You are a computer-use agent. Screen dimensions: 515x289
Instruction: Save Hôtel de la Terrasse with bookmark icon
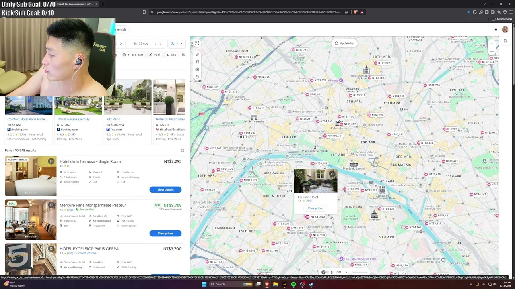pyautogui.click(x=51, y=161)
